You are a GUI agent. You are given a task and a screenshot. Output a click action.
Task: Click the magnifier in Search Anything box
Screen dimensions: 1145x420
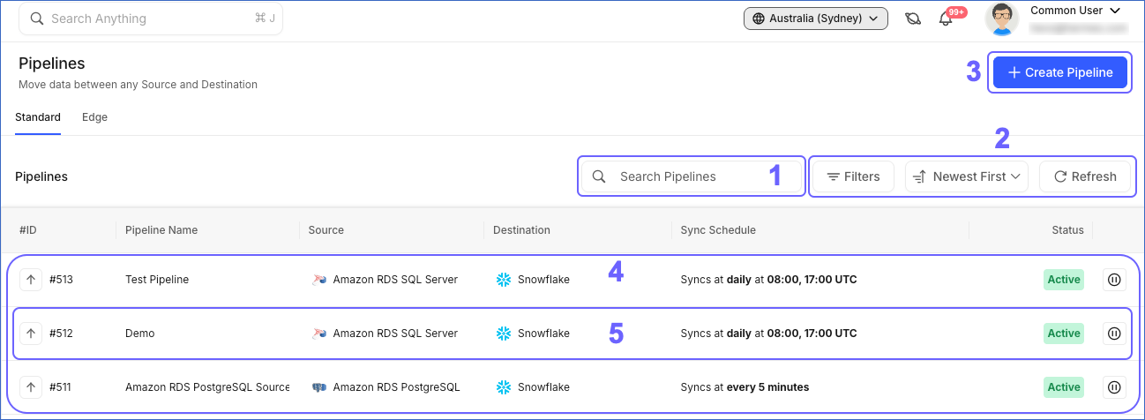37,19
